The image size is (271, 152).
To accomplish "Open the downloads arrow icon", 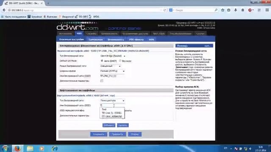I will (235, 10).
